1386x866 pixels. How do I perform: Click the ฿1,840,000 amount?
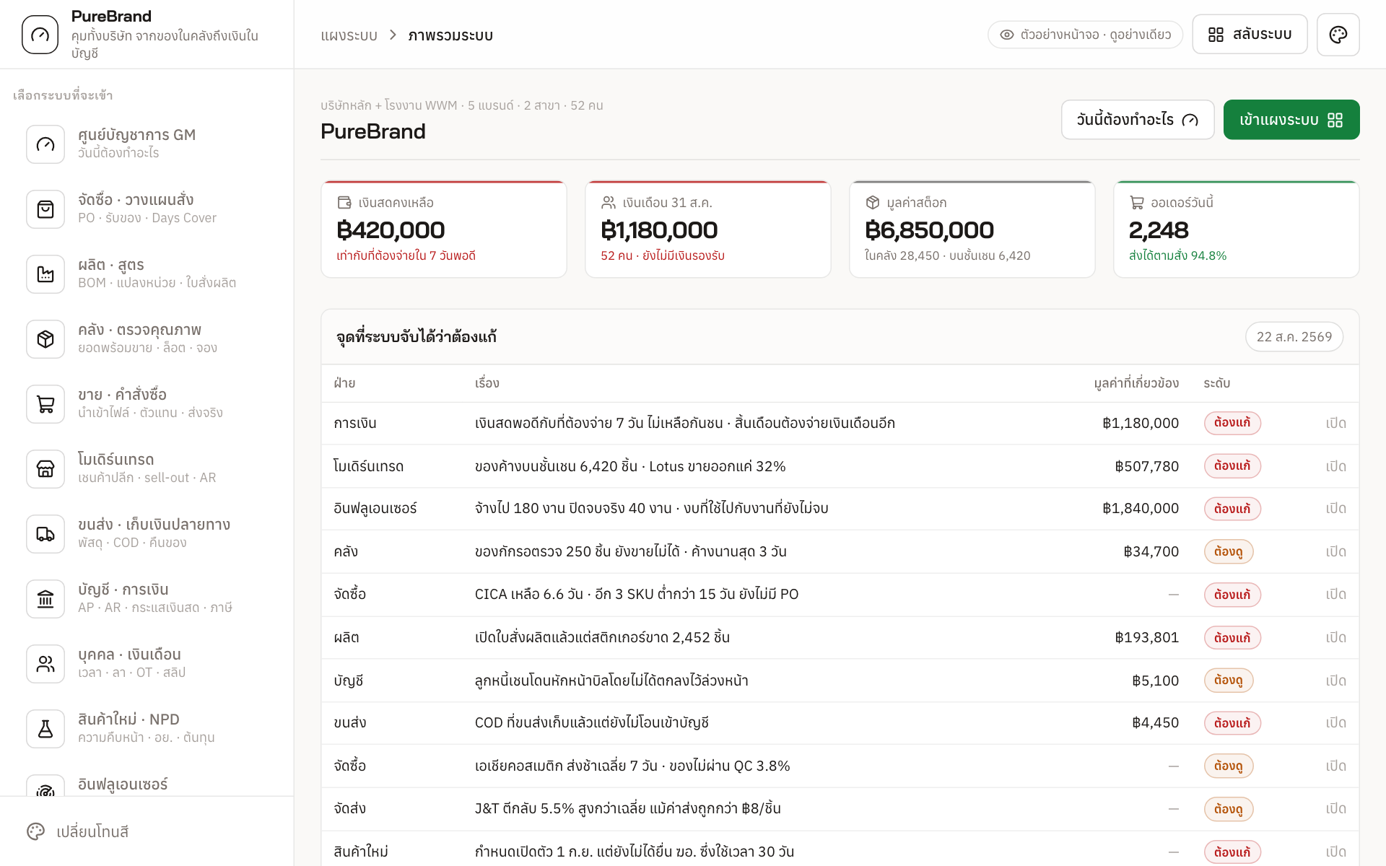coord(1141,508)
